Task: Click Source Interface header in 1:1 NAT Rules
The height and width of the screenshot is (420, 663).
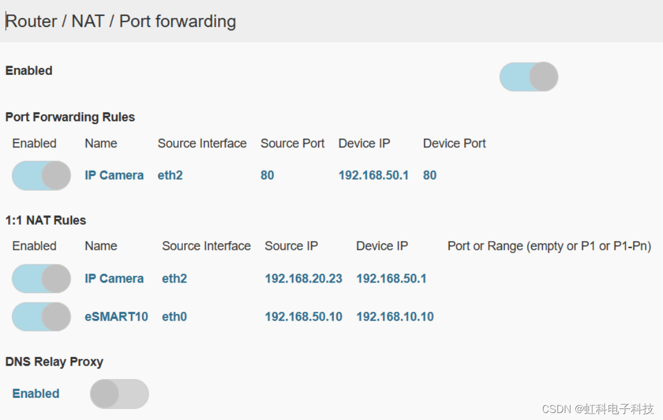Action: point(206,246)
